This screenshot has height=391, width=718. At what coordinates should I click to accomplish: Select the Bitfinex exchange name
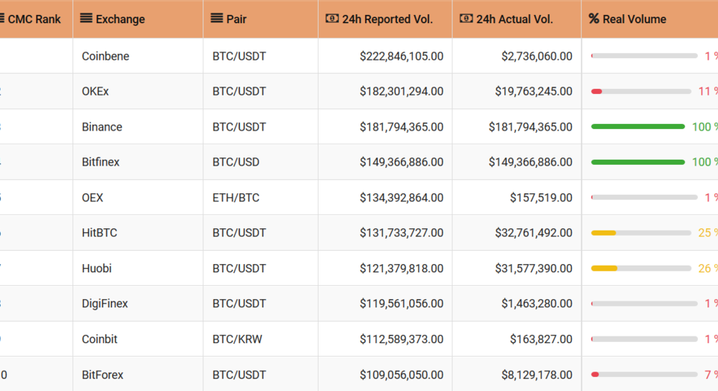(100, 162)
